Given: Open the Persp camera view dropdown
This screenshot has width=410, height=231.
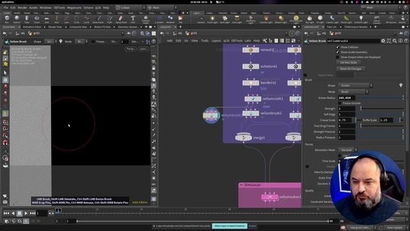Looking at the screenshot, I should (x=131, y=49).
